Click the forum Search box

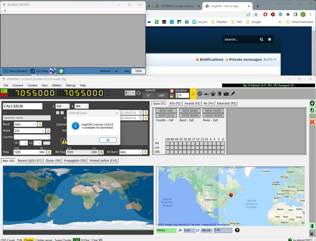click(240, 39)
